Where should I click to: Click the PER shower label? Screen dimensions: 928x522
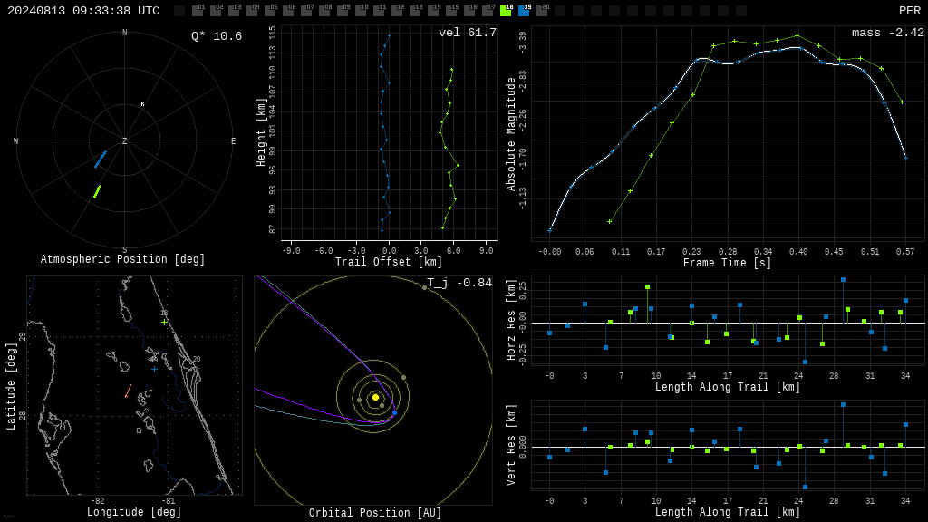click(910, 11)
